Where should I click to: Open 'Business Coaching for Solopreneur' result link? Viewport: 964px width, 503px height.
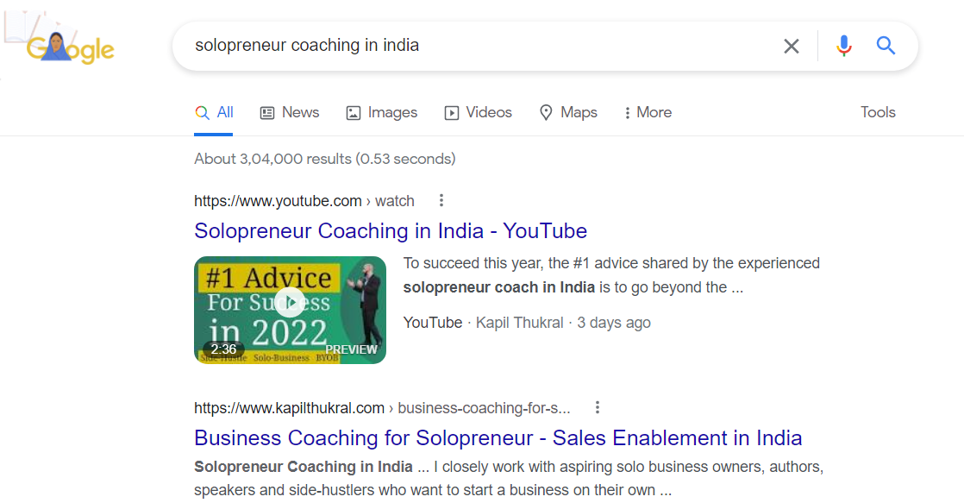[x=498, y=437]
